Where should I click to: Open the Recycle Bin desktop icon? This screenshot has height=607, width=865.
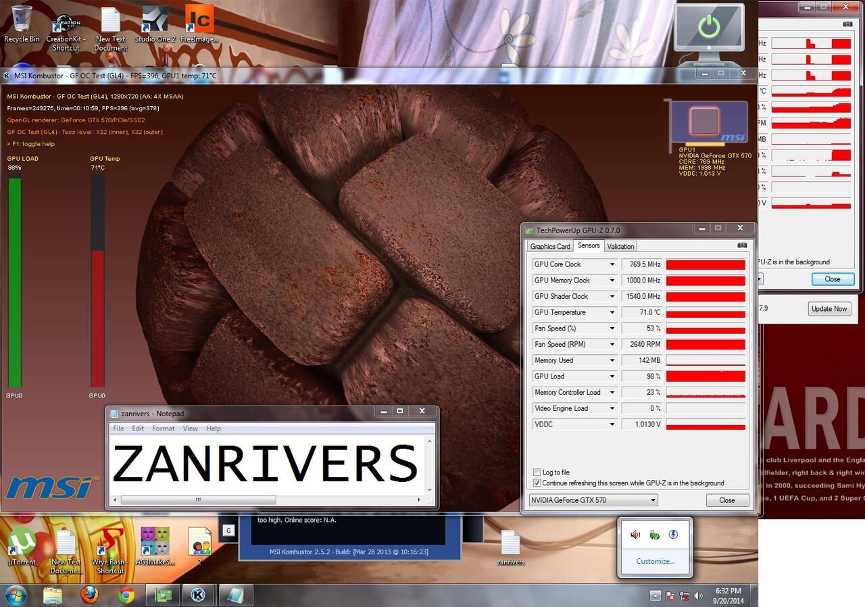[x=21, y=24]
